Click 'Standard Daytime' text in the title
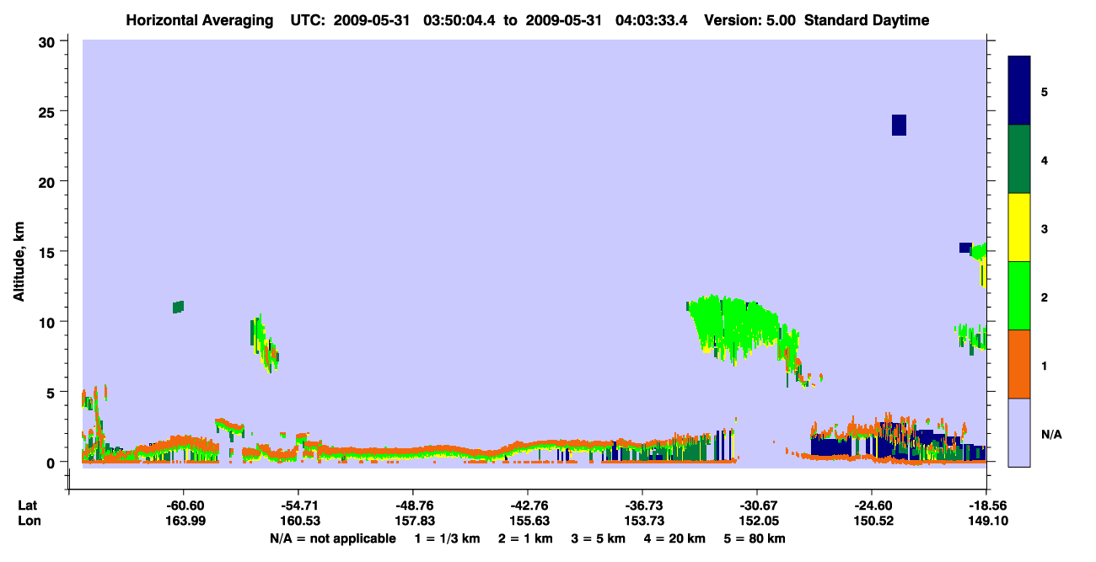1096x562 pixels. tap(867, 20)
